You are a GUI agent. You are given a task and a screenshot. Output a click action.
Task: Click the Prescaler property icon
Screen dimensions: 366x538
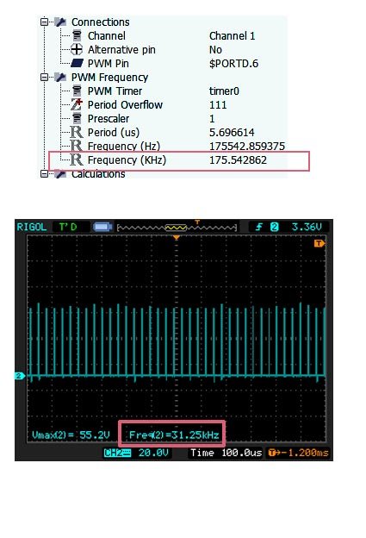[x=77, y=118]
